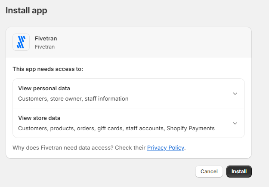Click the 'This app needs access to' label

click(48, 69)
